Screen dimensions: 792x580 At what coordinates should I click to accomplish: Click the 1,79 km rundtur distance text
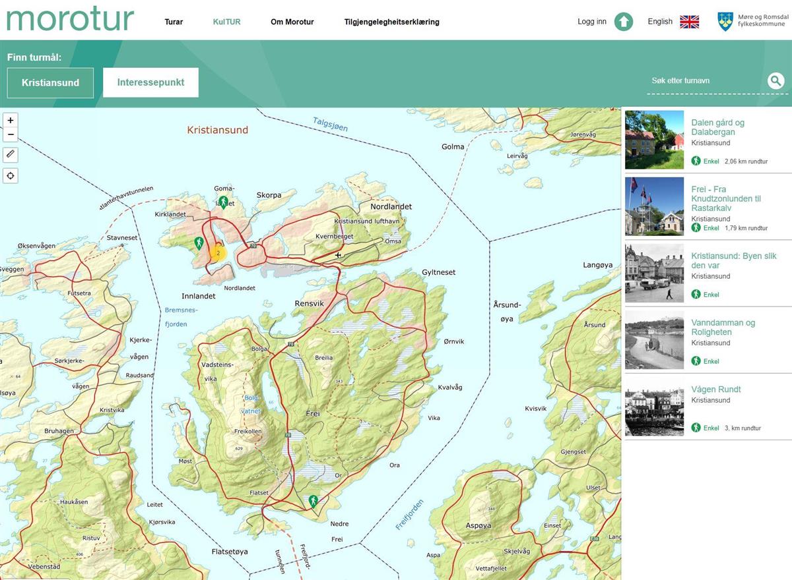pos(746,228)
